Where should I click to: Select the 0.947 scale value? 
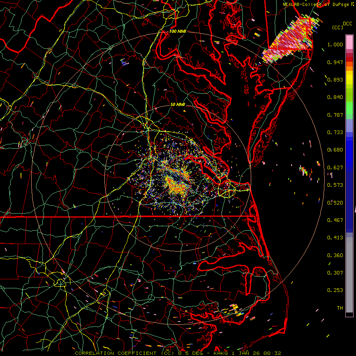coord(335,62)
